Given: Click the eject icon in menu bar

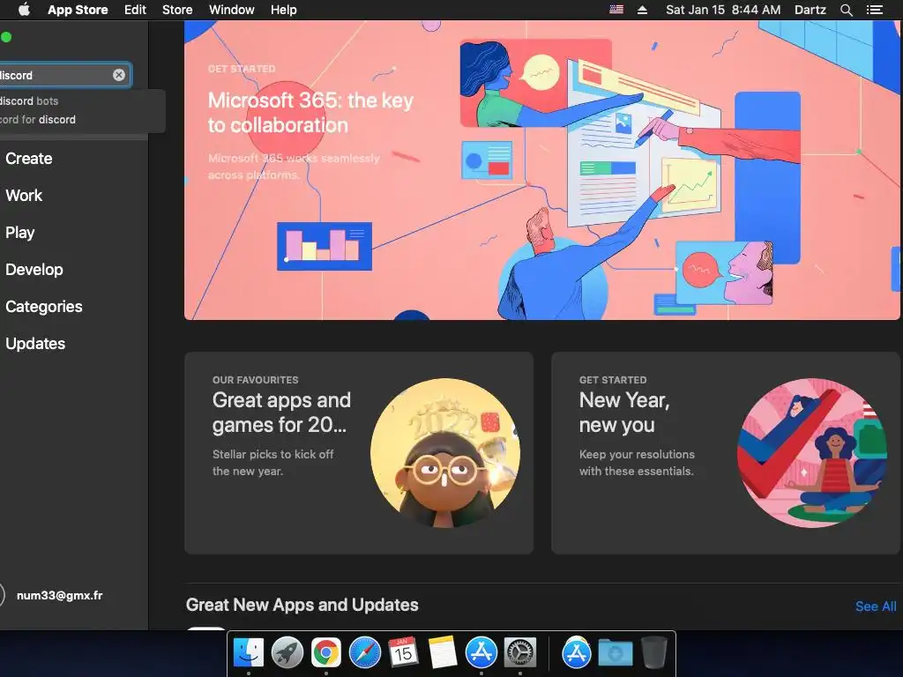Looking at the screenshot, I should pos(642,10).
